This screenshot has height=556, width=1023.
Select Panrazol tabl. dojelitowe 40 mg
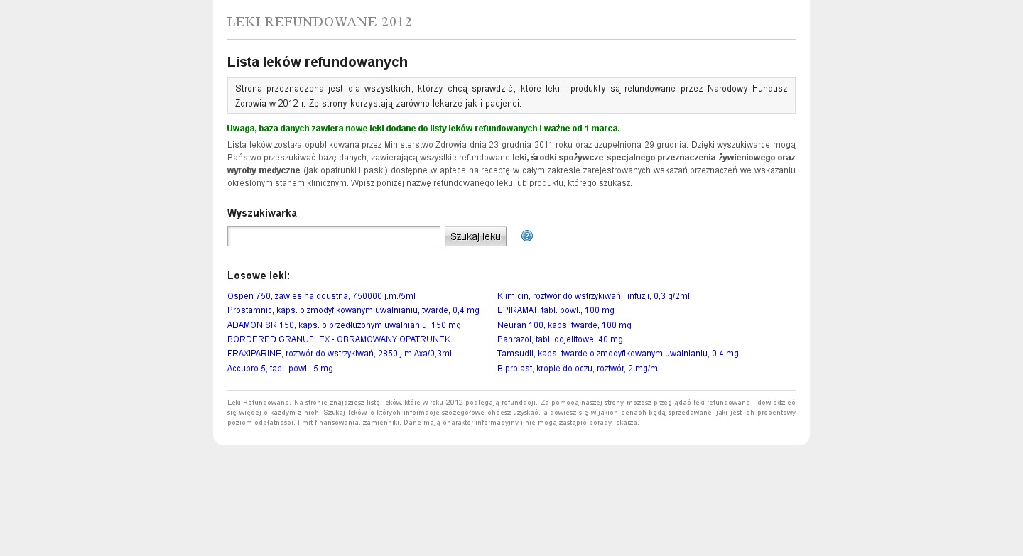[x=560, y=339]
